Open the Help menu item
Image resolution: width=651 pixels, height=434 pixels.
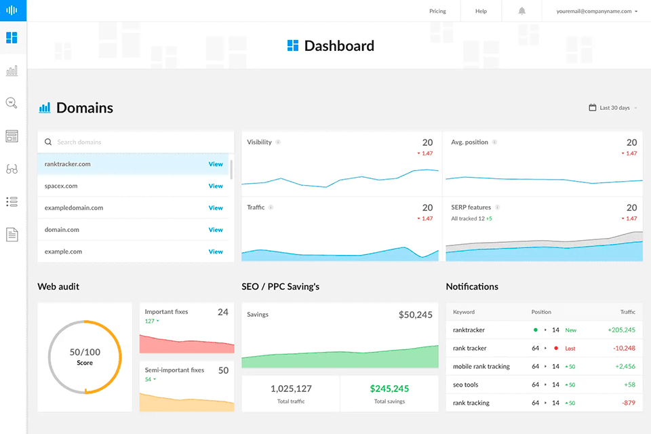click(481, 12)
